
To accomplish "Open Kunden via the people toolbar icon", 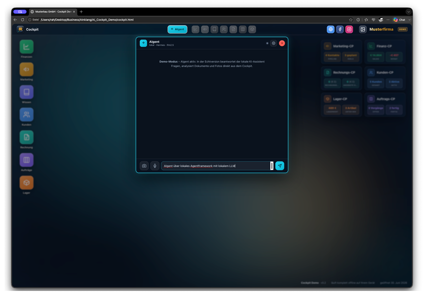I will (x=224, y=29).
